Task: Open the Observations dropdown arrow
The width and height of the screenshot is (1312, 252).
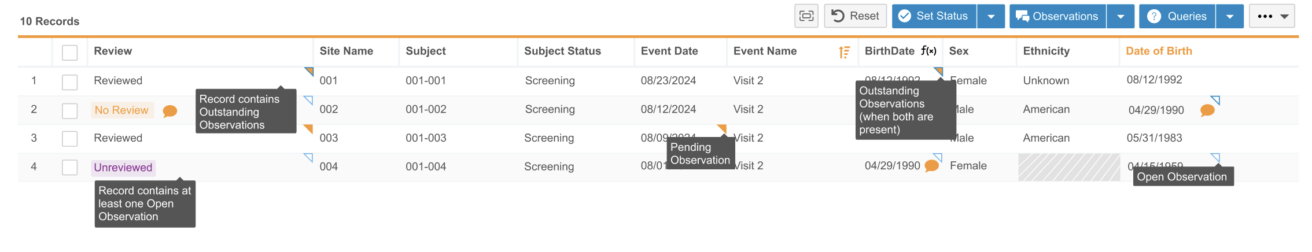Action: (1121, 16)
